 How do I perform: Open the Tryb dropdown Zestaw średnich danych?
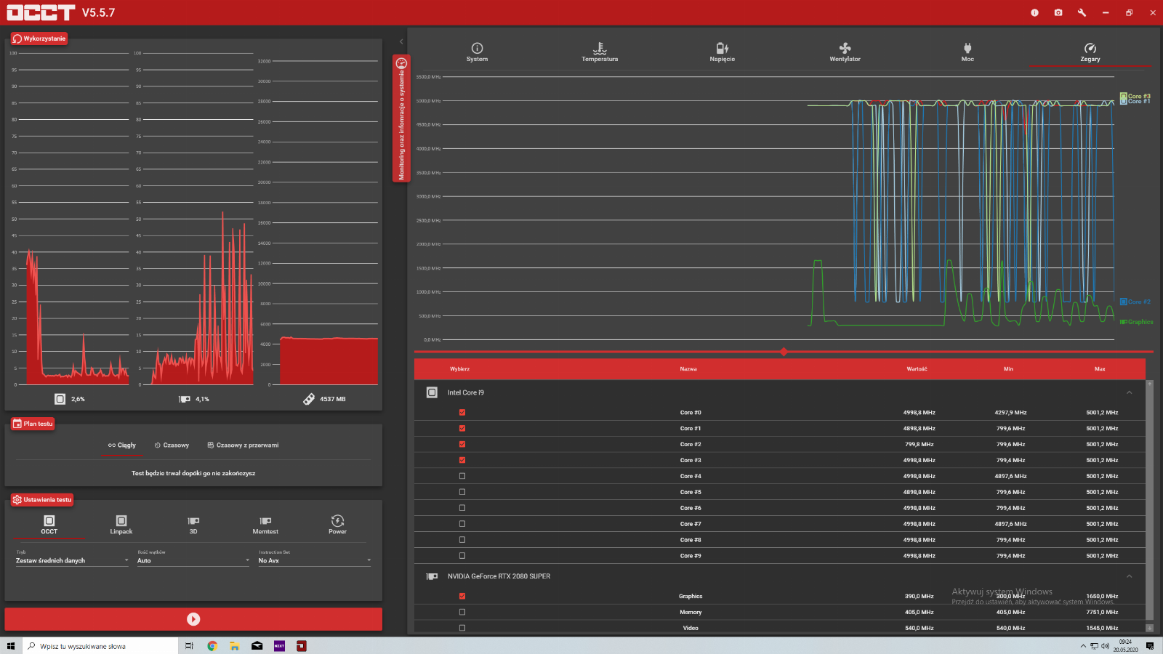click(x=72, y=560)
